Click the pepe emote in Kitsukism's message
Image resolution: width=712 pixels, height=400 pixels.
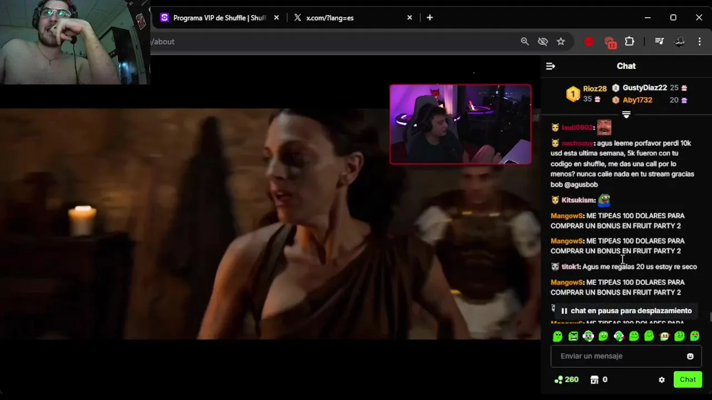[604, 200]
